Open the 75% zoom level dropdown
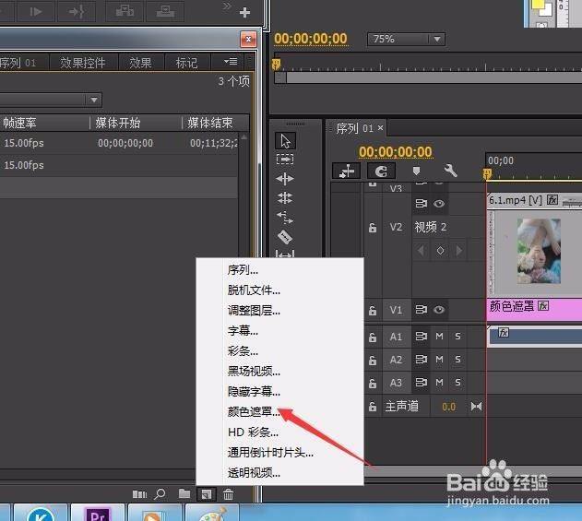This screenshot has width=582, height=521. click(406, 39)
